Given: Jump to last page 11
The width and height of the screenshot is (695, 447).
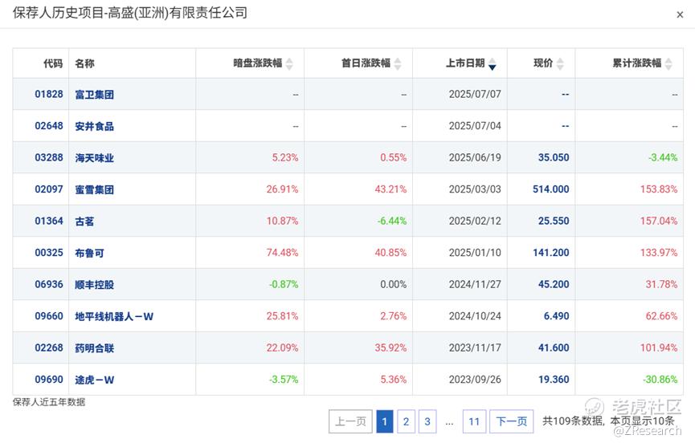Looking at the screenshot, I should [x=474, y=421].
